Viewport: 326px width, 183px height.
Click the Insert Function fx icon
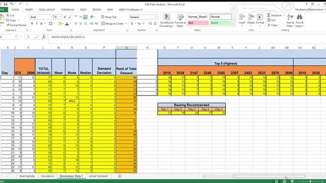point(44,37)
